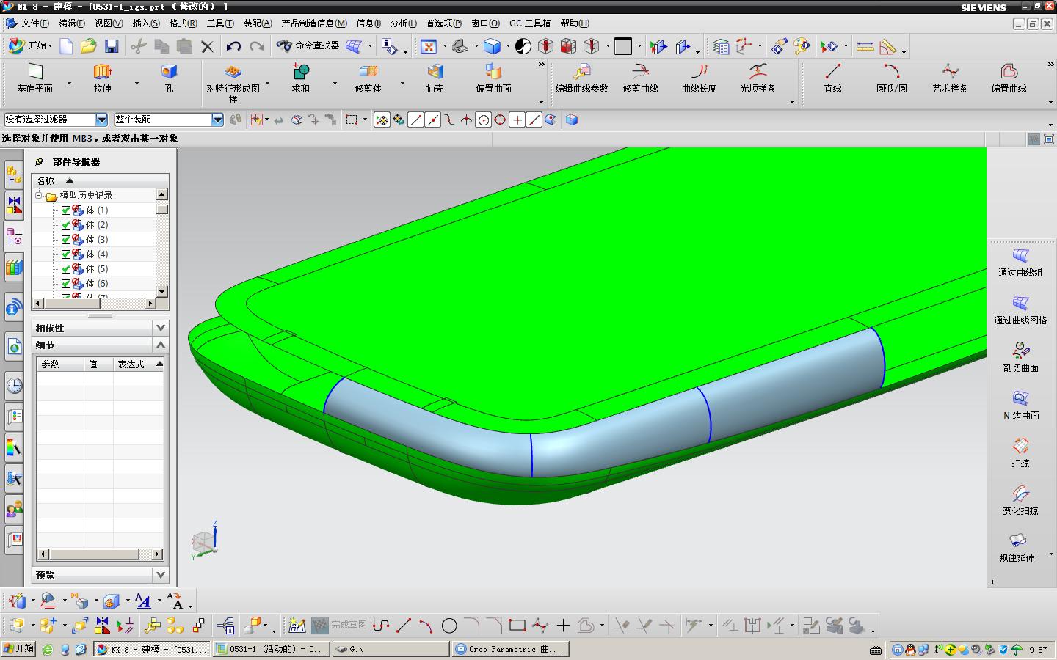
Task: Open the 规律延伸 law extension tool
Action: click(1017, 549)
